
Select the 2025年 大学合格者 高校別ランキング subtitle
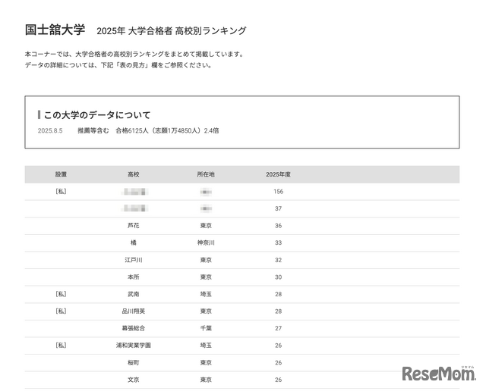(172, 31)
